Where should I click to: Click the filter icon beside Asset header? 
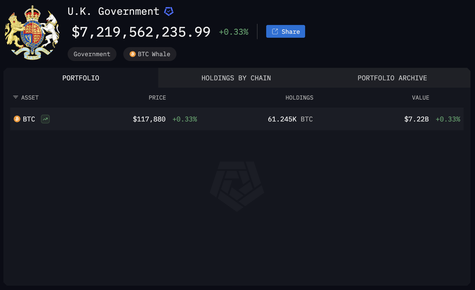[x=16, y=97]
